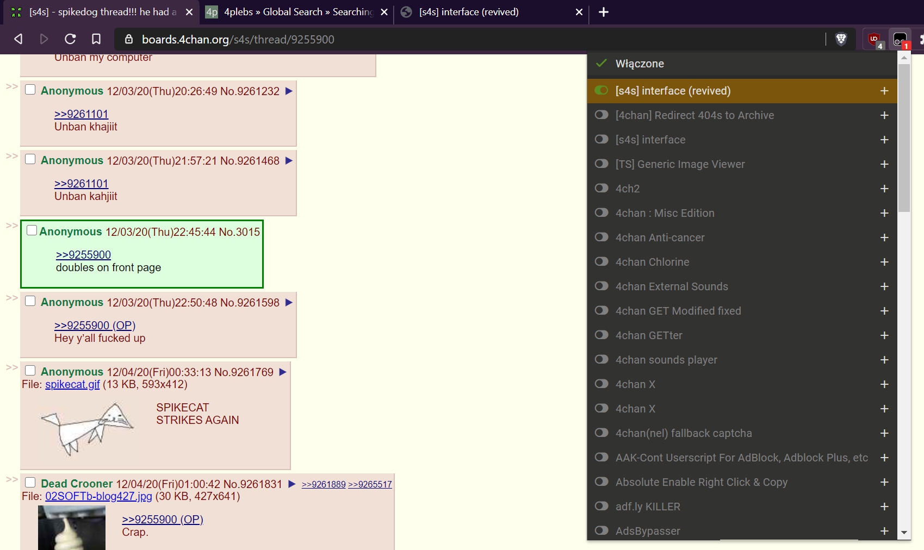The width and height of the screenshot is (924, 550).
Task: Bookmark this page with the bookmark icon
Action: [96, 39]
